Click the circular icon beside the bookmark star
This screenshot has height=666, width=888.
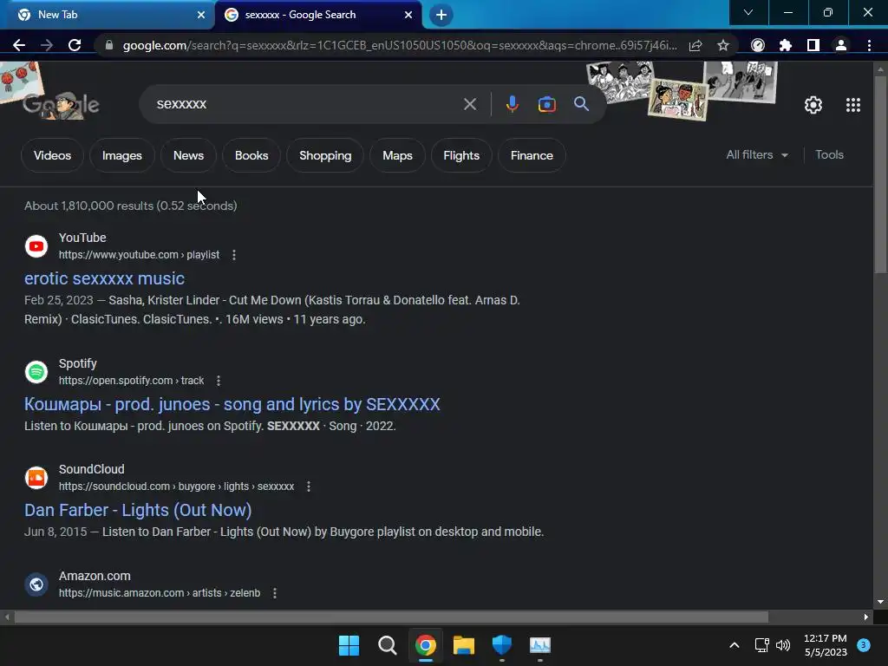point(758,45)
